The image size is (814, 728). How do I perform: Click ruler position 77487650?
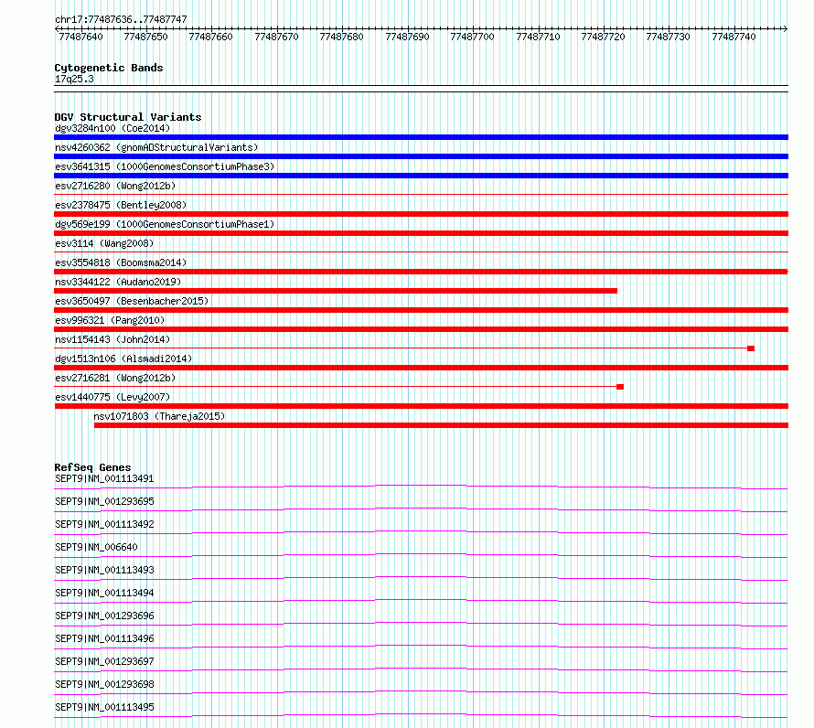(x=145, y=37)
